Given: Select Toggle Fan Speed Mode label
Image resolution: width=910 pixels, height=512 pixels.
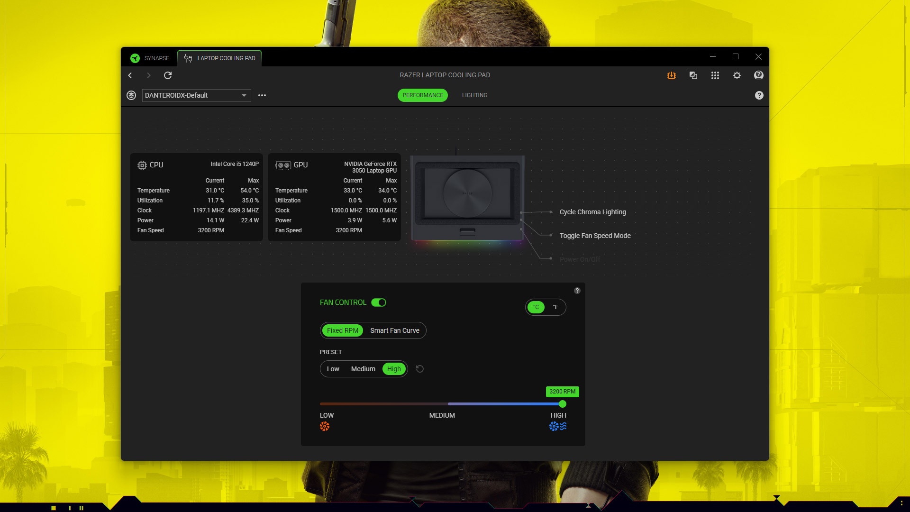Looking at the screenshot, I should point(595,236).
